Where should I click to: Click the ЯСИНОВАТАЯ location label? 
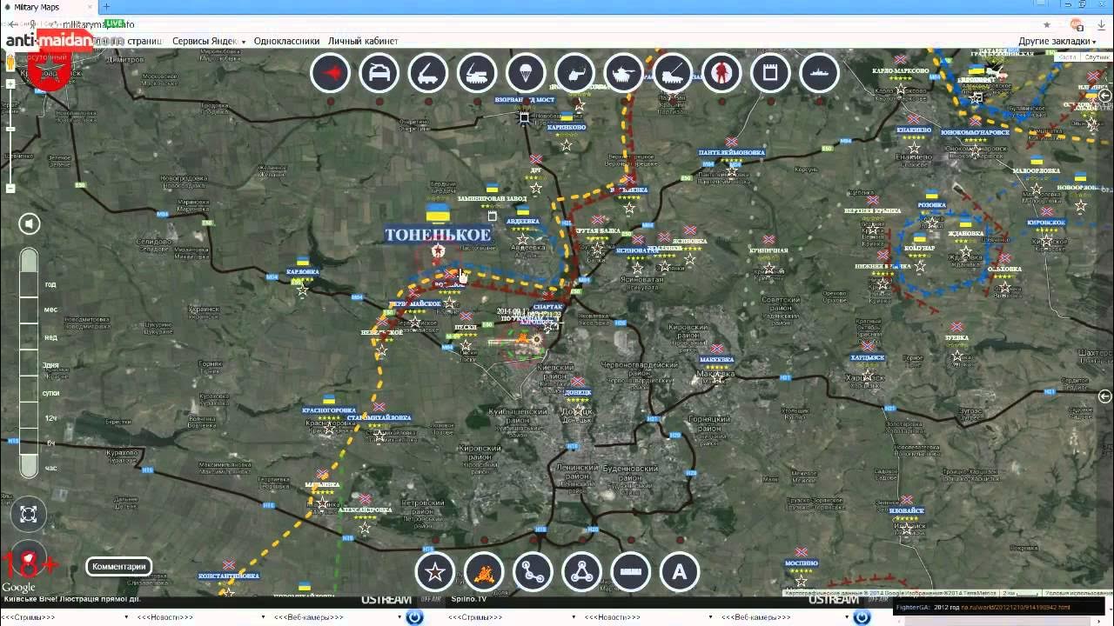(635, 250)
